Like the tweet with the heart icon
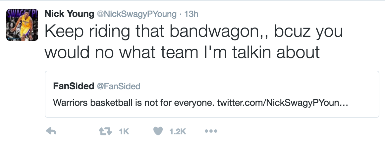 point(158,132)
